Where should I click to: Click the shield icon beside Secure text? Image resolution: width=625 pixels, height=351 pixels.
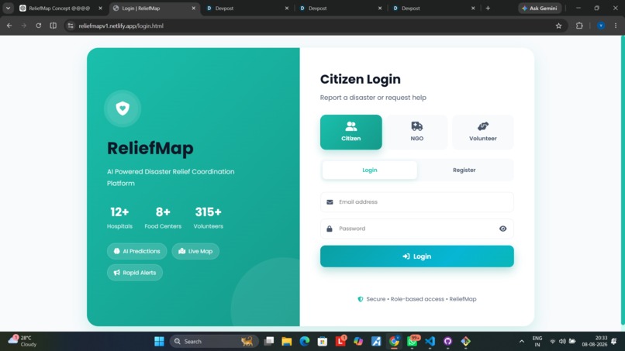[x=361, y=299]
